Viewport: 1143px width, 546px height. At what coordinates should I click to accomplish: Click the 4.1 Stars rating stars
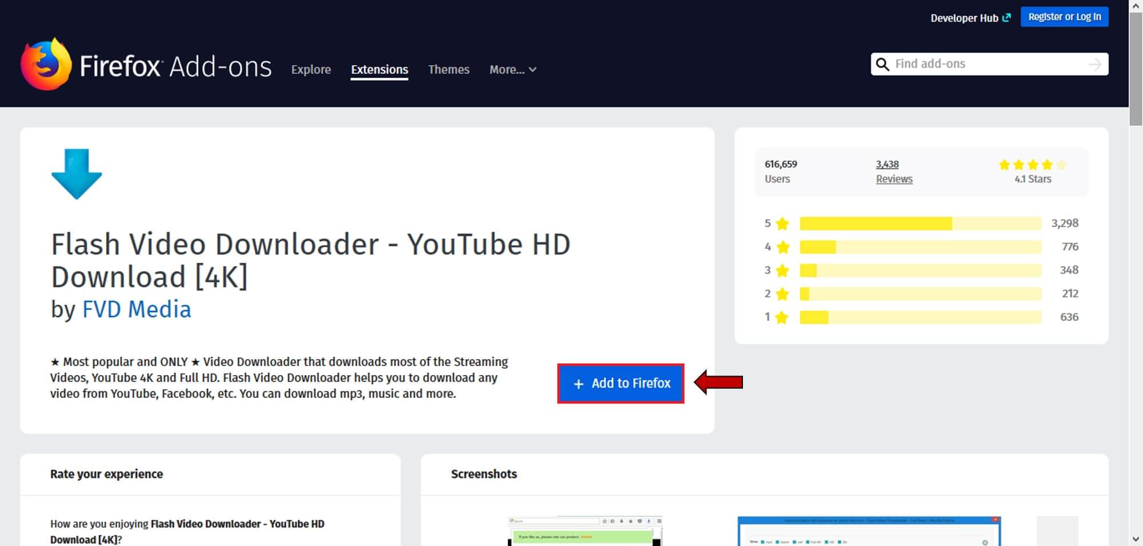[1033, 165]
